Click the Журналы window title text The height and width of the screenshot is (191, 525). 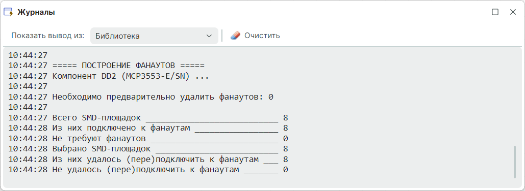[36, 12]
